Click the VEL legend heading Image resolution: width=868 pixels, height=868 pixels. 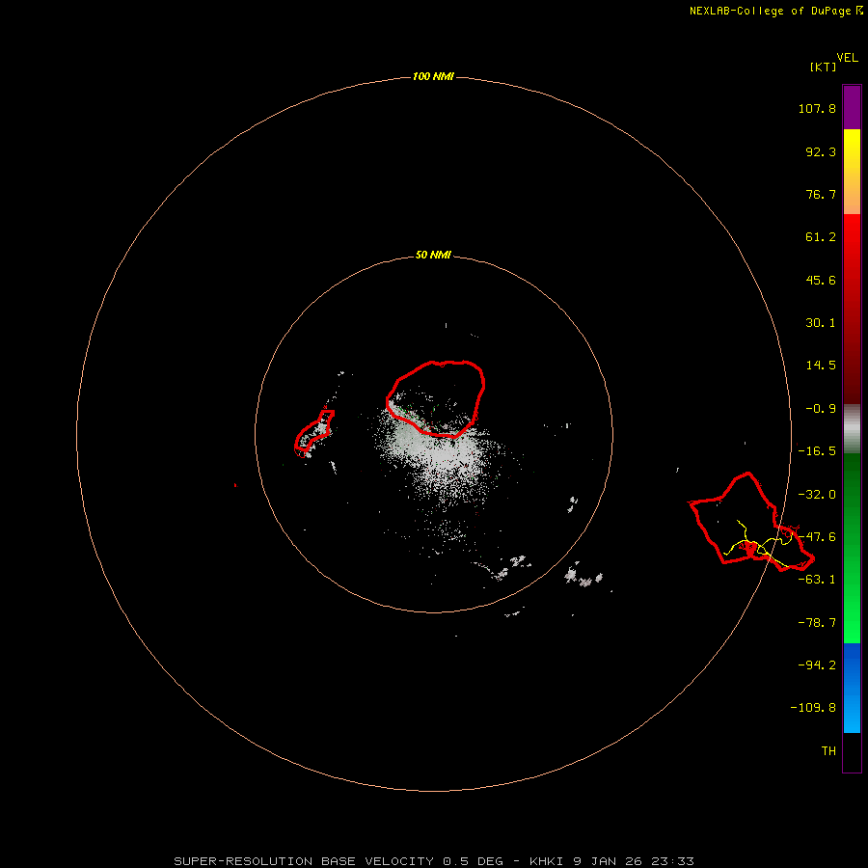point(847,58)
